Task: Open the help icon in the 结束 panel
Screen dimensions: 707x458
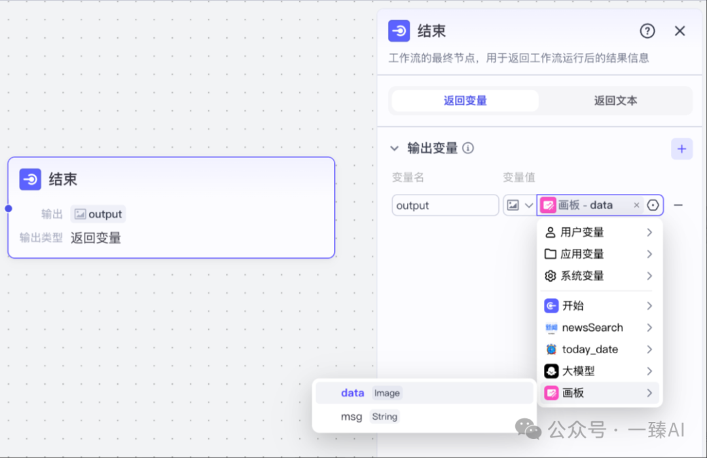Action: point(647,31)
